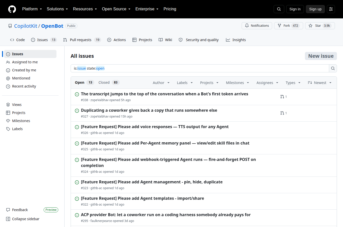
Task: Open Milestones in the sidebar
Action: (30, 121)
